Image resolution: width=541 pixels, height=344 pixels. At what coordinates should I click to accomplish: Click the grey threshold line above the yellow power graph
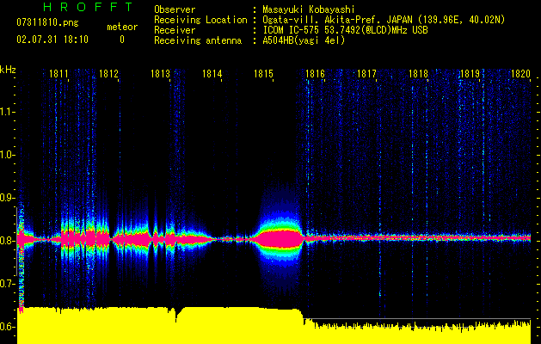click(x=417, y=318)
